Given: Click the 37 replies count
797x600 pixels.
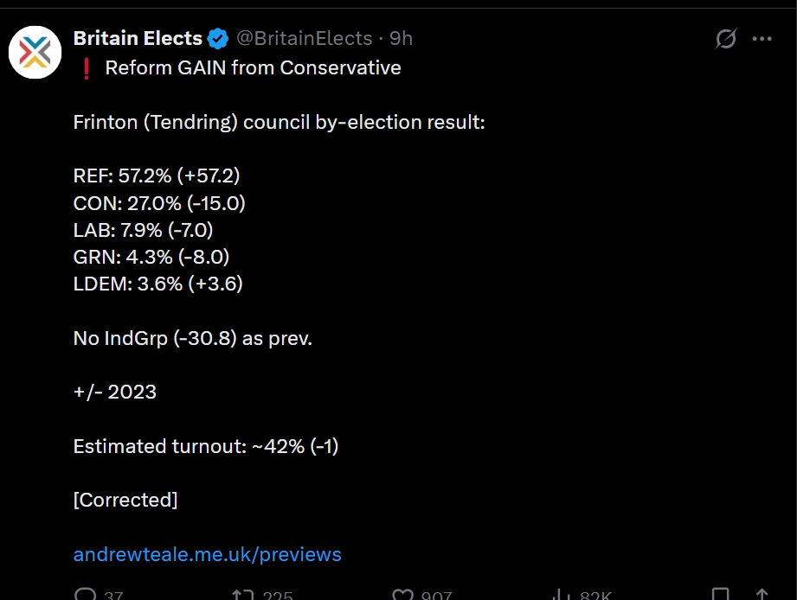Looking at the screenshot, I should click(x=113, y=595).
